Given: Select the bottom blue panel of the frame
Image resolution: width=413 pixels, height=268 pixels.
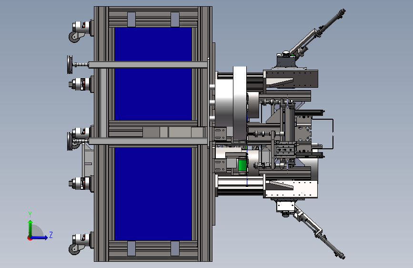Looking at the screenshot, I should click(153, 194).
